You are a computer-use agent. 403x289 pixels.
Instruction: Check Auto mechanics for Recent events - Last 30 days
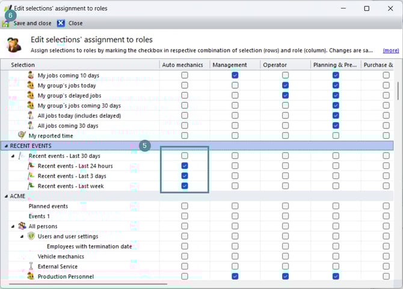[x=185, y=156]
